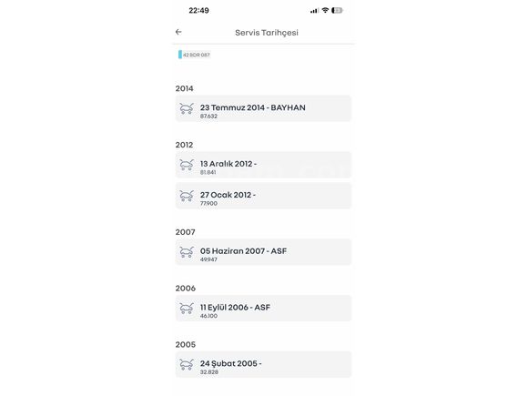The image size is (528, 396).
Task: Open the 11 Eylül 2006 - ASF record
Action: 263,308
